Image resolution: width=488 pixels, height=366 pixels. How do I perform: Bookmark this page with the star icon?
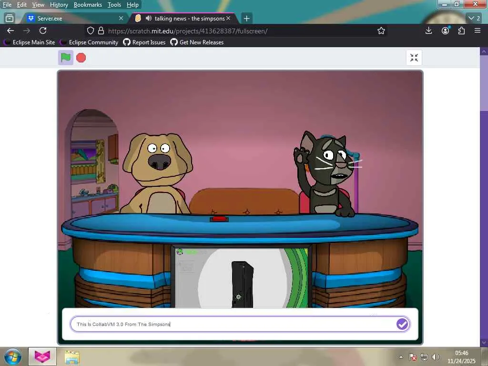point(381,30)
